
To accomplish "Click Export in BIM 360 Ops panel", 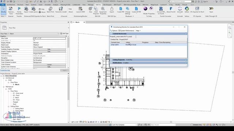I will coord(112,10).
